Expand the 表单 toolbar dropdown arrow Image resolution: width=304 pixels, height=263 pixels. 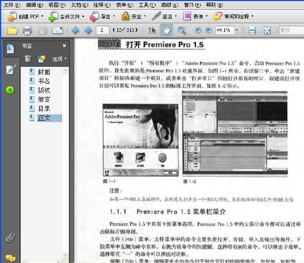click(207, 16)
